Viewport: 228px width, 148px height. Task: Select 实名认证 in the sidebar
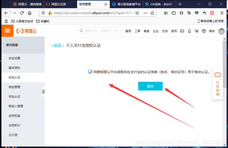click(23, 77)
